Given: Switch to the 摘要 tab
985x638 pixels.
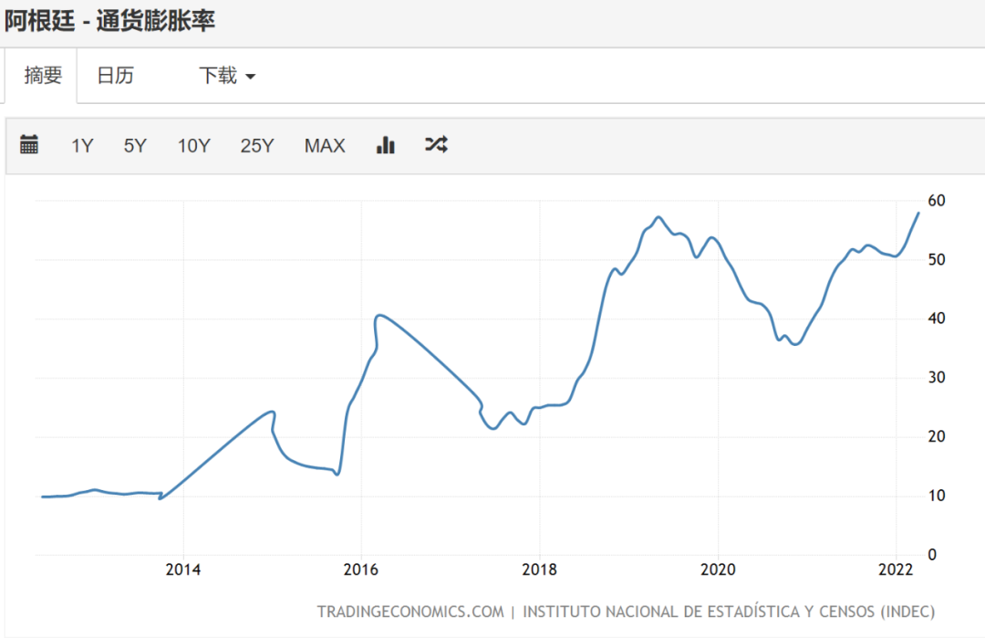Looking at the screenshot, I should 43,76.
